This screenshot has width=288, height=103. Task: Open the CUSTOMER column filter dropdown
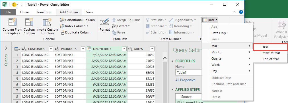coord(51,49)
